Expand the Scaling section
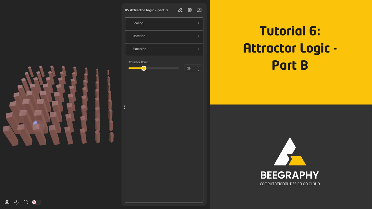The height and width of the screenshot is (209, 372). tap(198, 23)
